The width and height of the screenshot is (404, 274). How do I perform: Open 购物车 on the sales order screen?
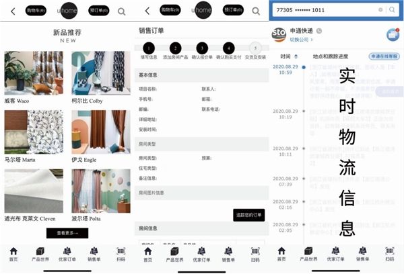(169, 11)
